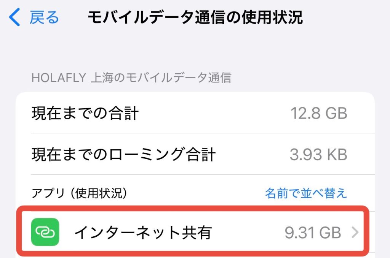
Task: Tap the HOLAFLY 上海のモバイルデータ通信 section header
Action: click(x=131, y=78)
